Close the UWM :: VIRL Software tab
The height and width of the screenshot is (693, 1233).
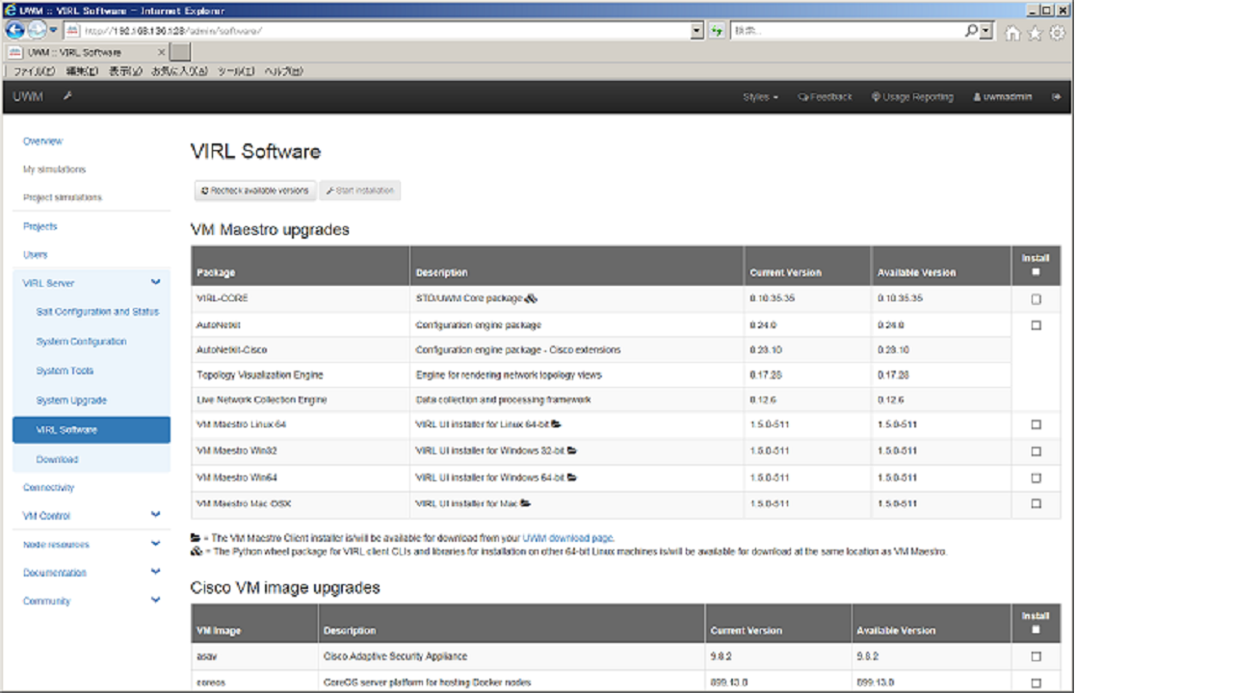(161, 52)
